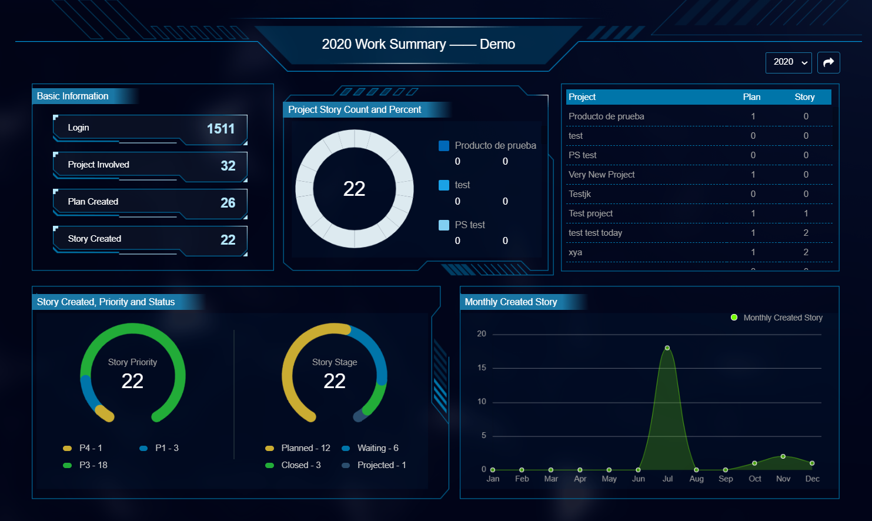Click the P3 - 18 green legend marker

click(x=68, y=465)
